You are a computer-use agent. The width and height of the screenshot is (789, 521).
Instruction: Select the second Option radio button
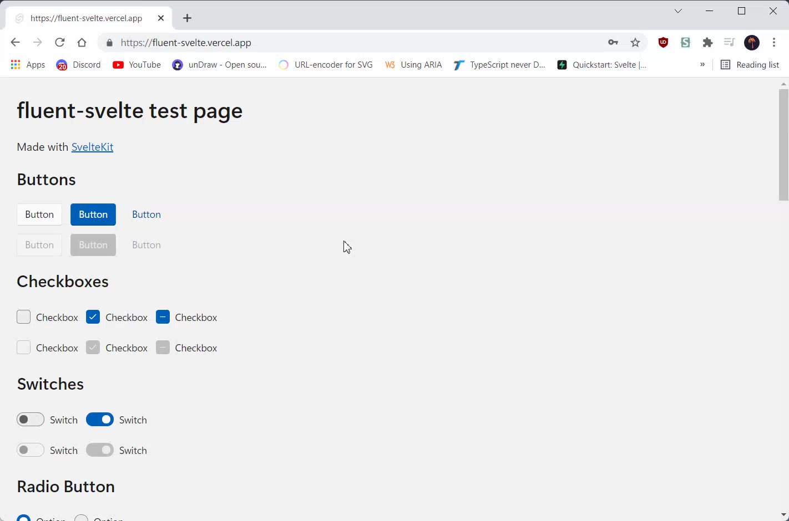[81, 518]
